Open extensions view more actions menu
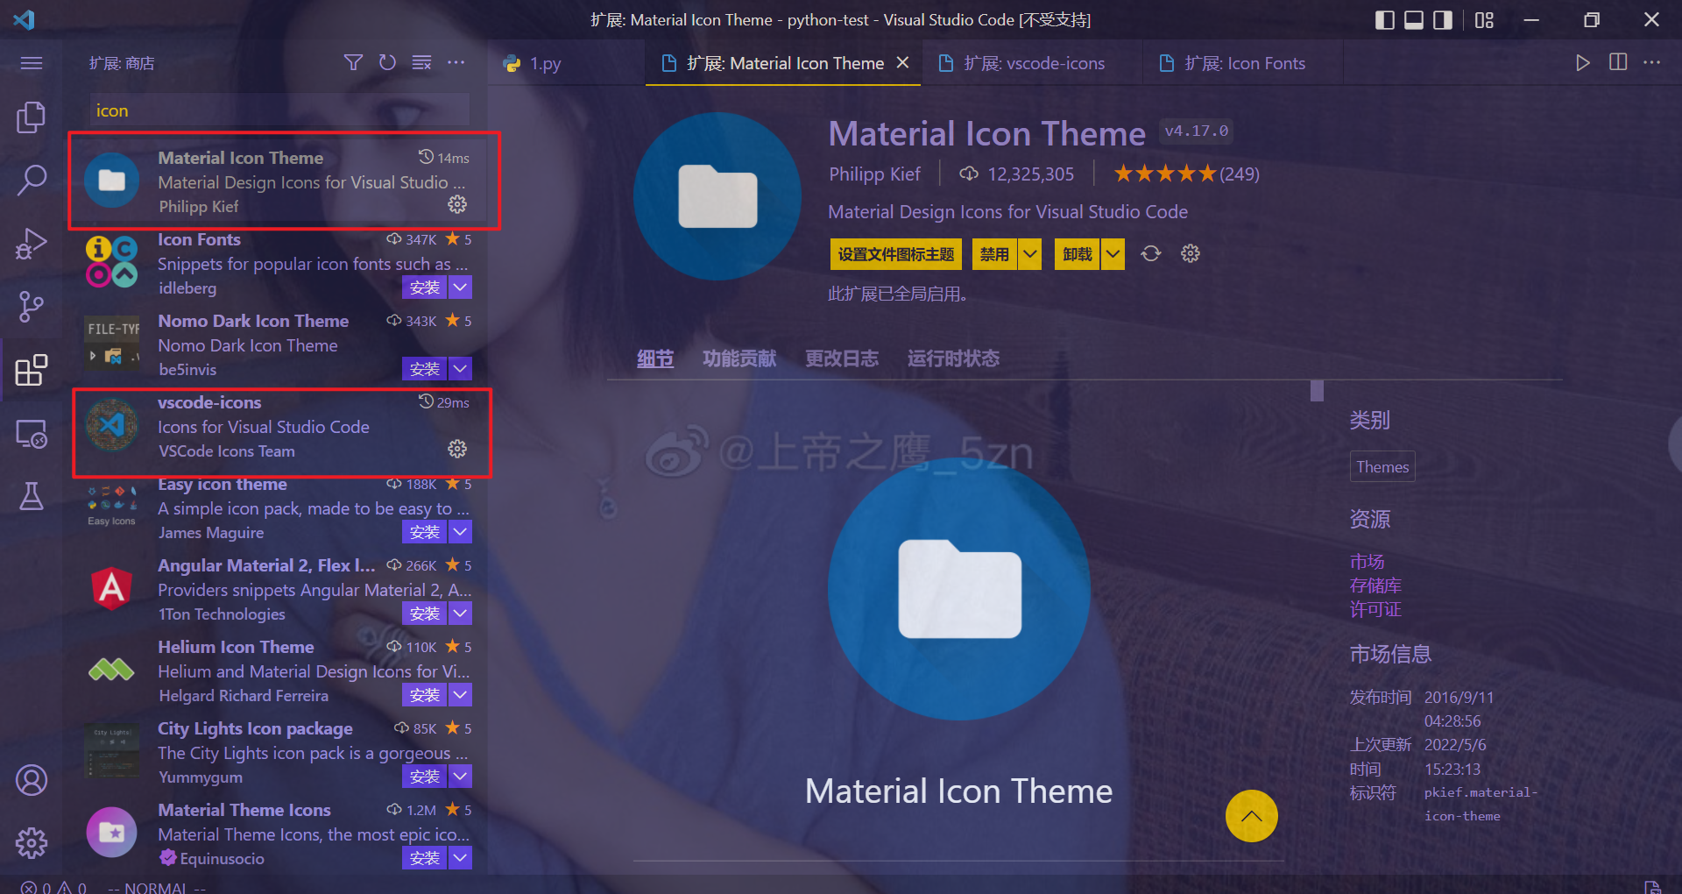This screenshot has width=1682, height=894. (x=456, y=62)
